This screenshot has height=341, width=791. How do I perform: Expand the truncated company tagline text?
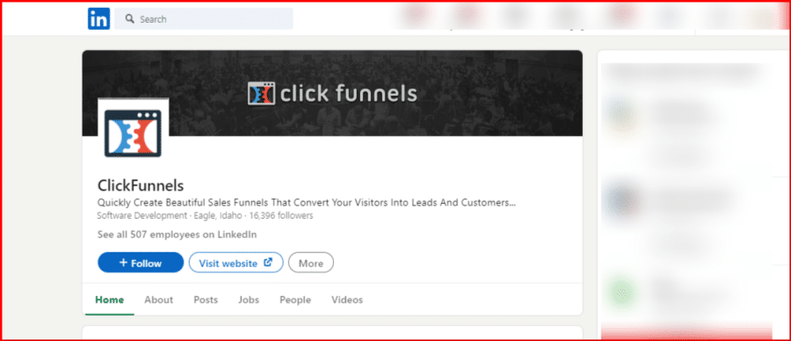[307, 203]
